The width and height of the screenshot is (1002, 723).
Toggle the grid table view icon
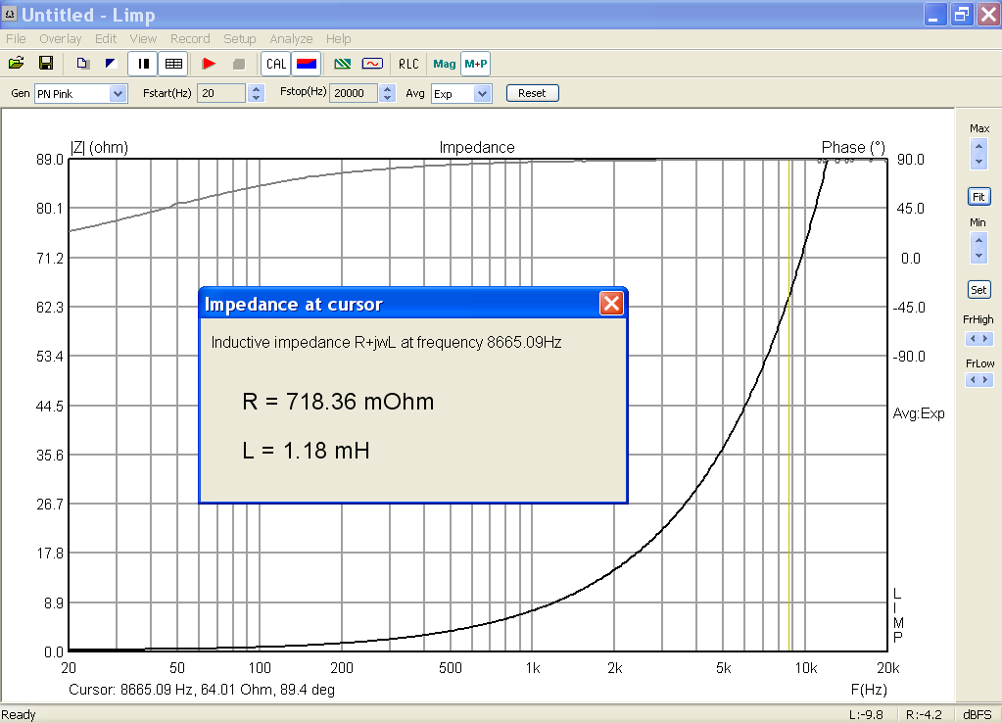(173, 64)
